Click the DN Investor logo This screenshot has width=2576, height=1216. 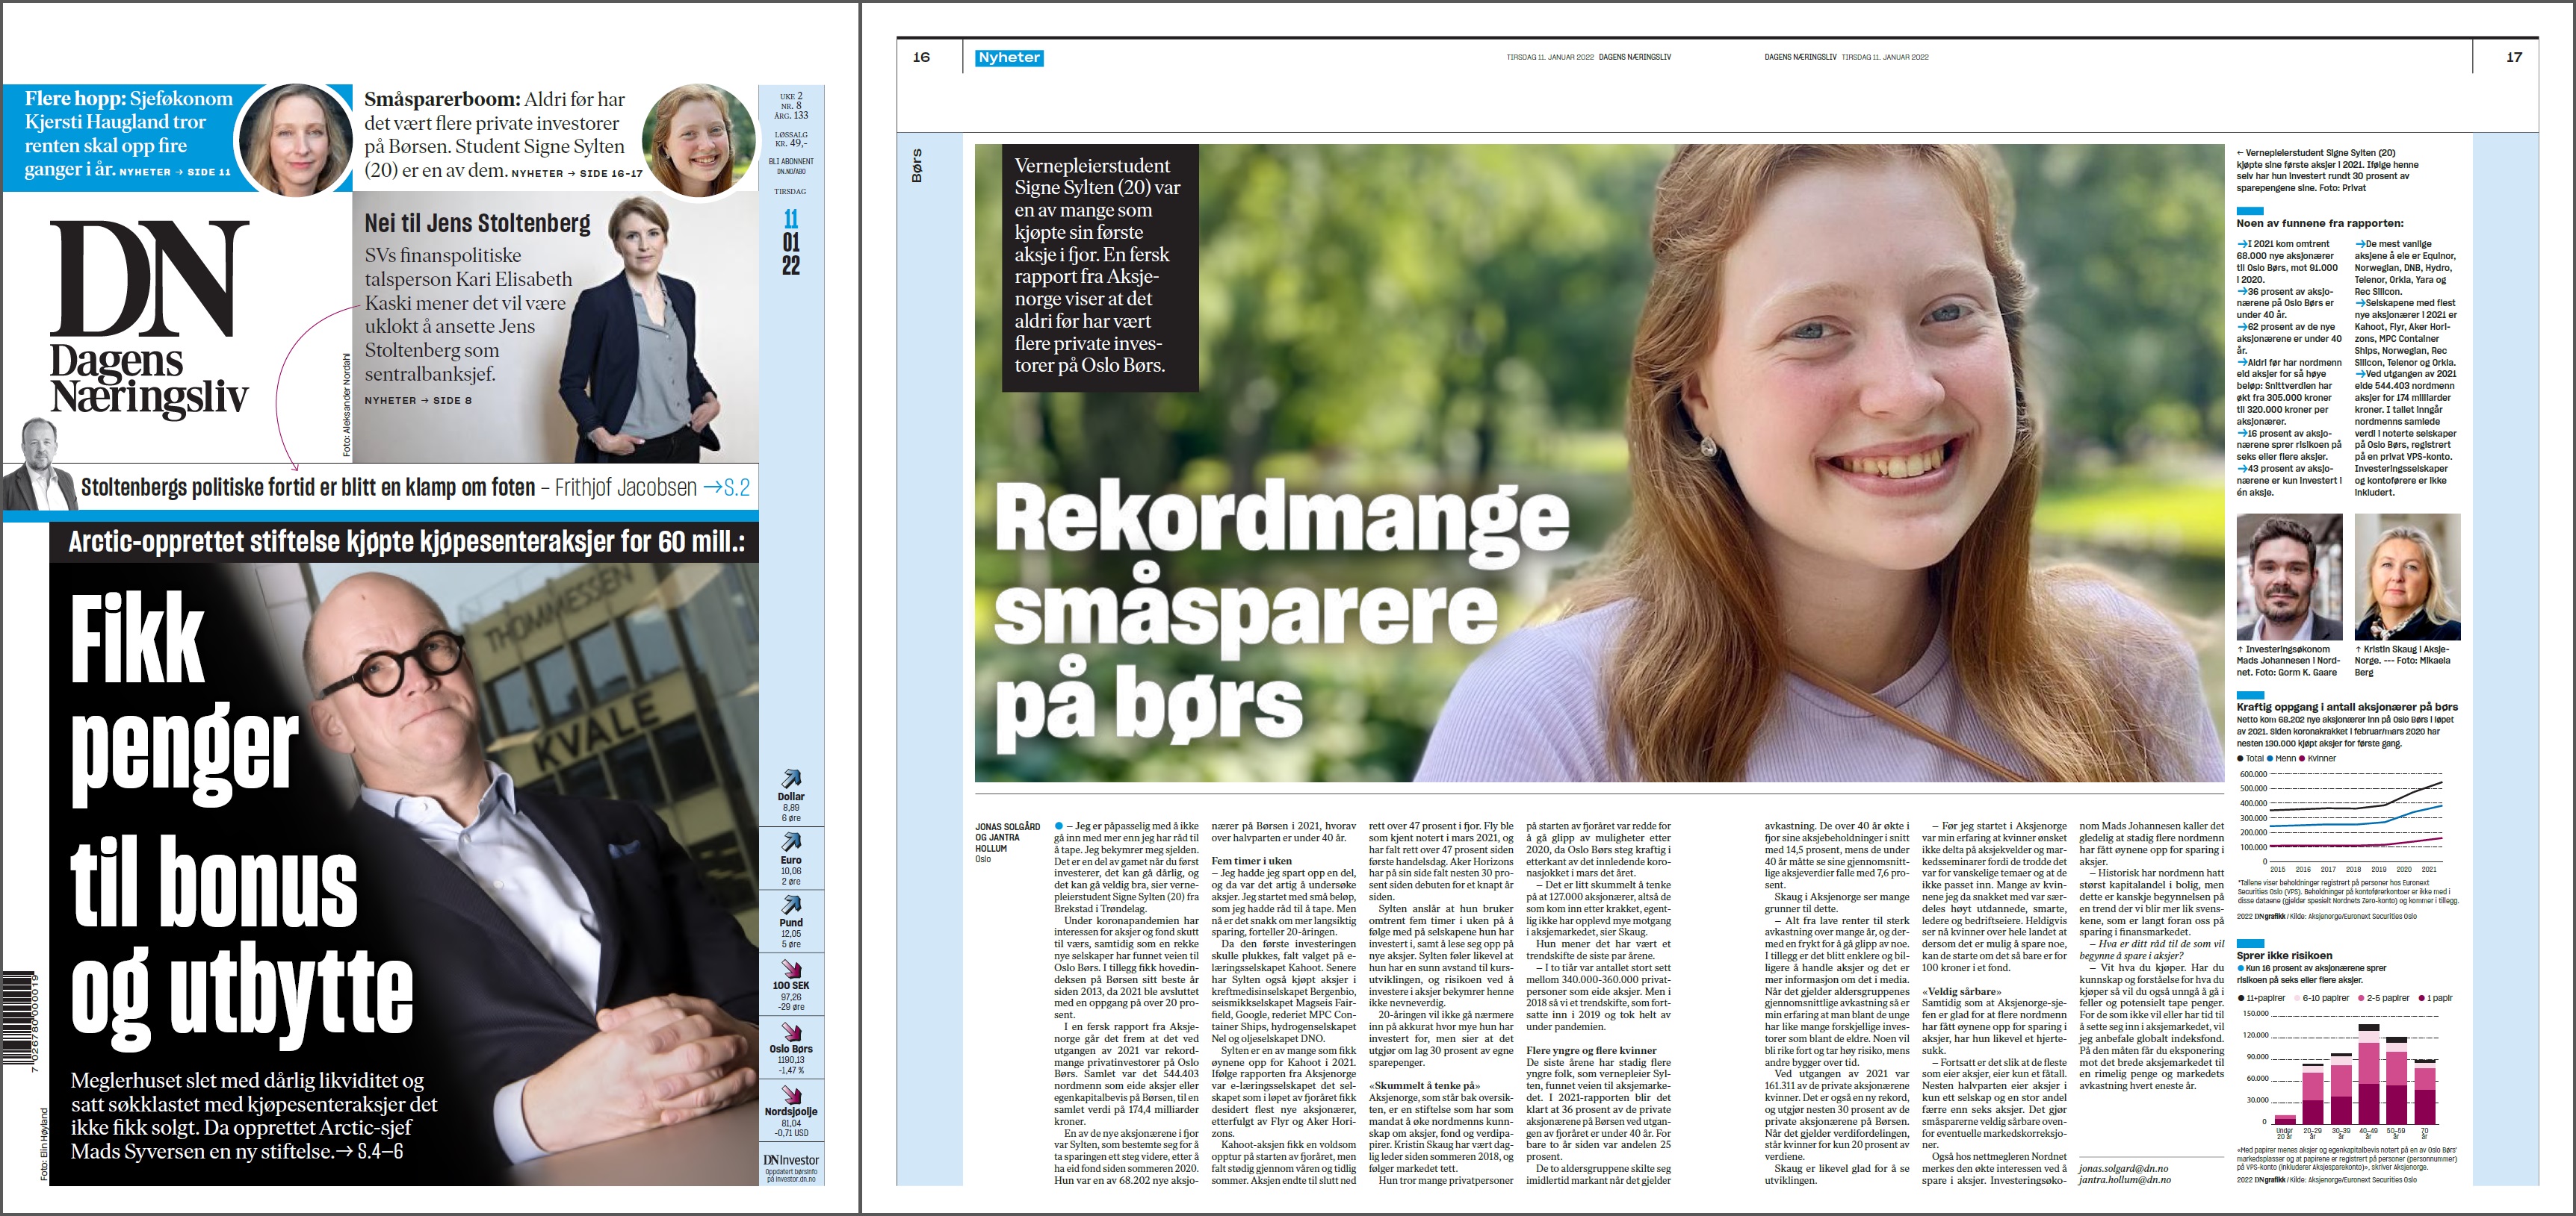click(791, 1160)
